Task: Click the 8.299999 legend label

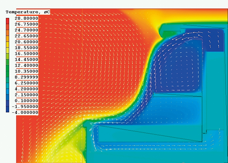Action: tap(26, 77)
